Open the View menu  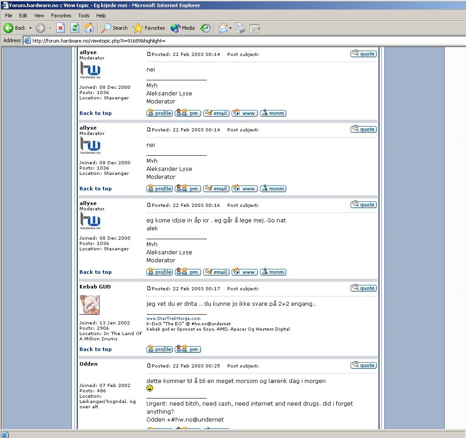click(39, 16)
